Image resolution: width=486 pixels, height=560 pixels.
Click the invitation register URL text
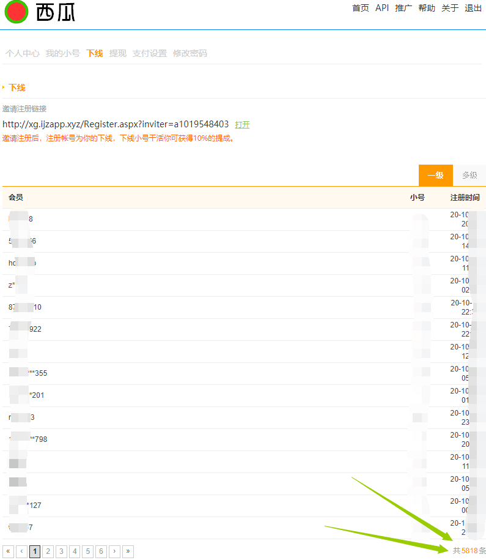pos(116,124)
